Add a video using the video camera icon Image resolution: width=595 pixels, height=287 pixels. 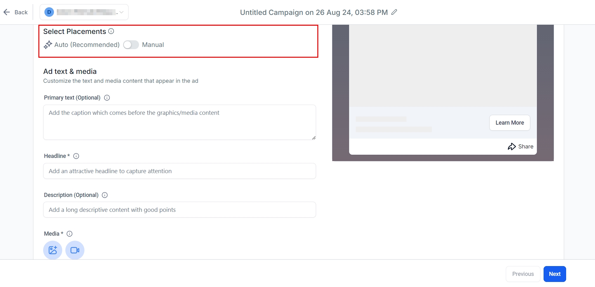75,250
